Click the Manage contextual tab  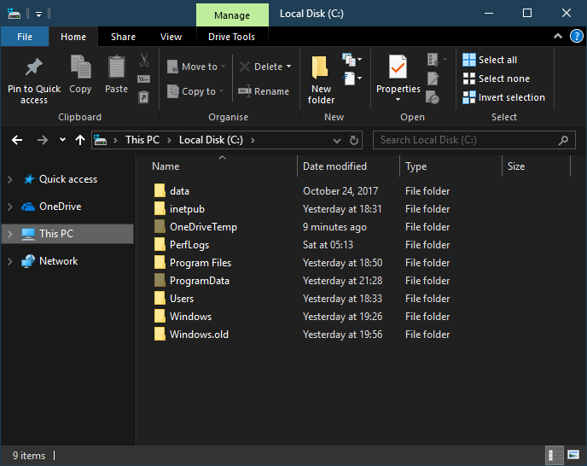coord(232,15)
